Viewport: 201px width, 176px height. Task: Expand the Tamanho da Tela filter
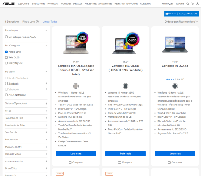[47, 118]
